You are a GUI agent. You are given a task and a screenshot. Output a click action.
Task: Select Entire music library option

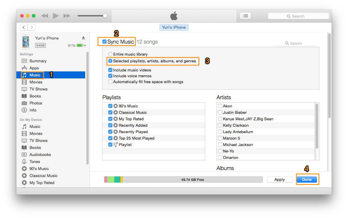click(x=110, y=54)
